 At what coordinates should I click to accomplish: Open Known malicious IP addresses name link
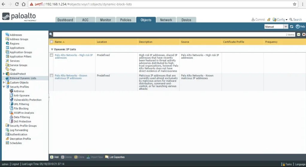click(x=71, y=77)
